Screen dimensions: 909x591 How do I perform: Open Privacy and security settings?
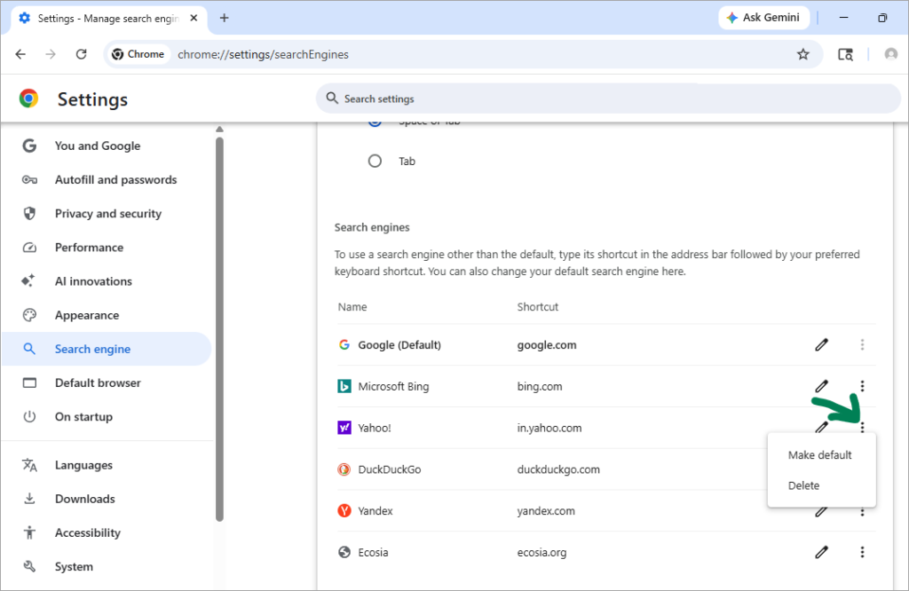(107, 214)
